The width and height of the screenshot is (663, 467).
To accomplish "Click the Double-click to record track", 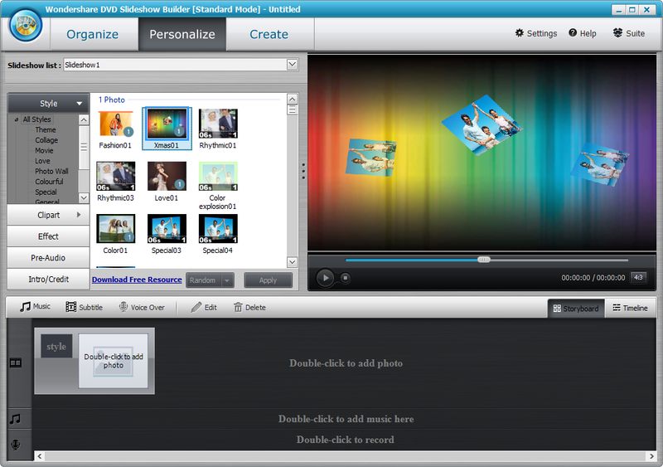I will pyautogui.click(x=346, y=440).
